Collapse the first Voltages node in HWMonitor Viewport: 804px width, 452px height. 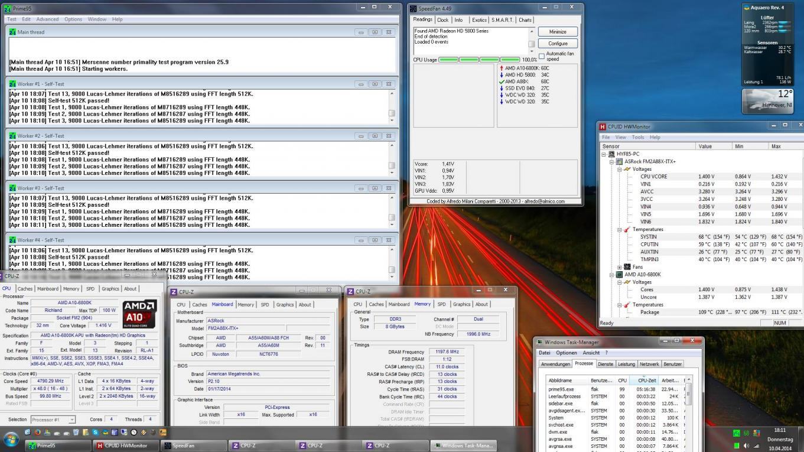coord(619,169)
